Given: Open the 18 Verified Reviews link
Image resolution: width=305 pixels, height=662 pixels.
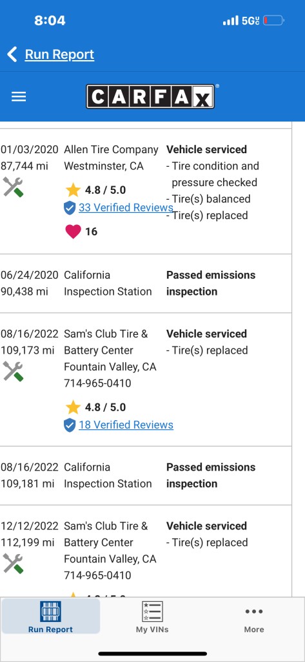Looking at the screenshot, I should pyautogui.click(x=126, y=425).
